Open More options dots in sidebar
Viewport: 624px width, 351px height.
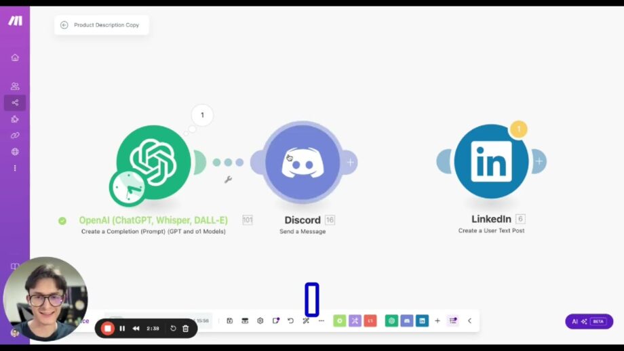15,168
